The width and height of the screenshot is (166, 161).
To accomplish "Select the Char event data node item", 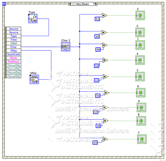I will tap(14, 47).
